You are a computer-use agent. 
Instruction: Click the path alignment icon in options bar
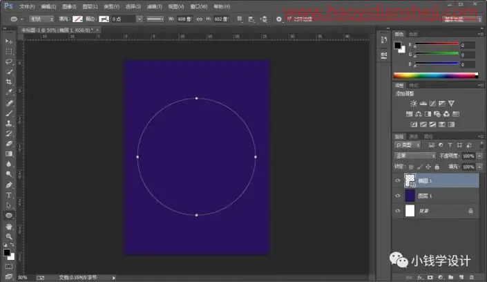coord(251,19)
